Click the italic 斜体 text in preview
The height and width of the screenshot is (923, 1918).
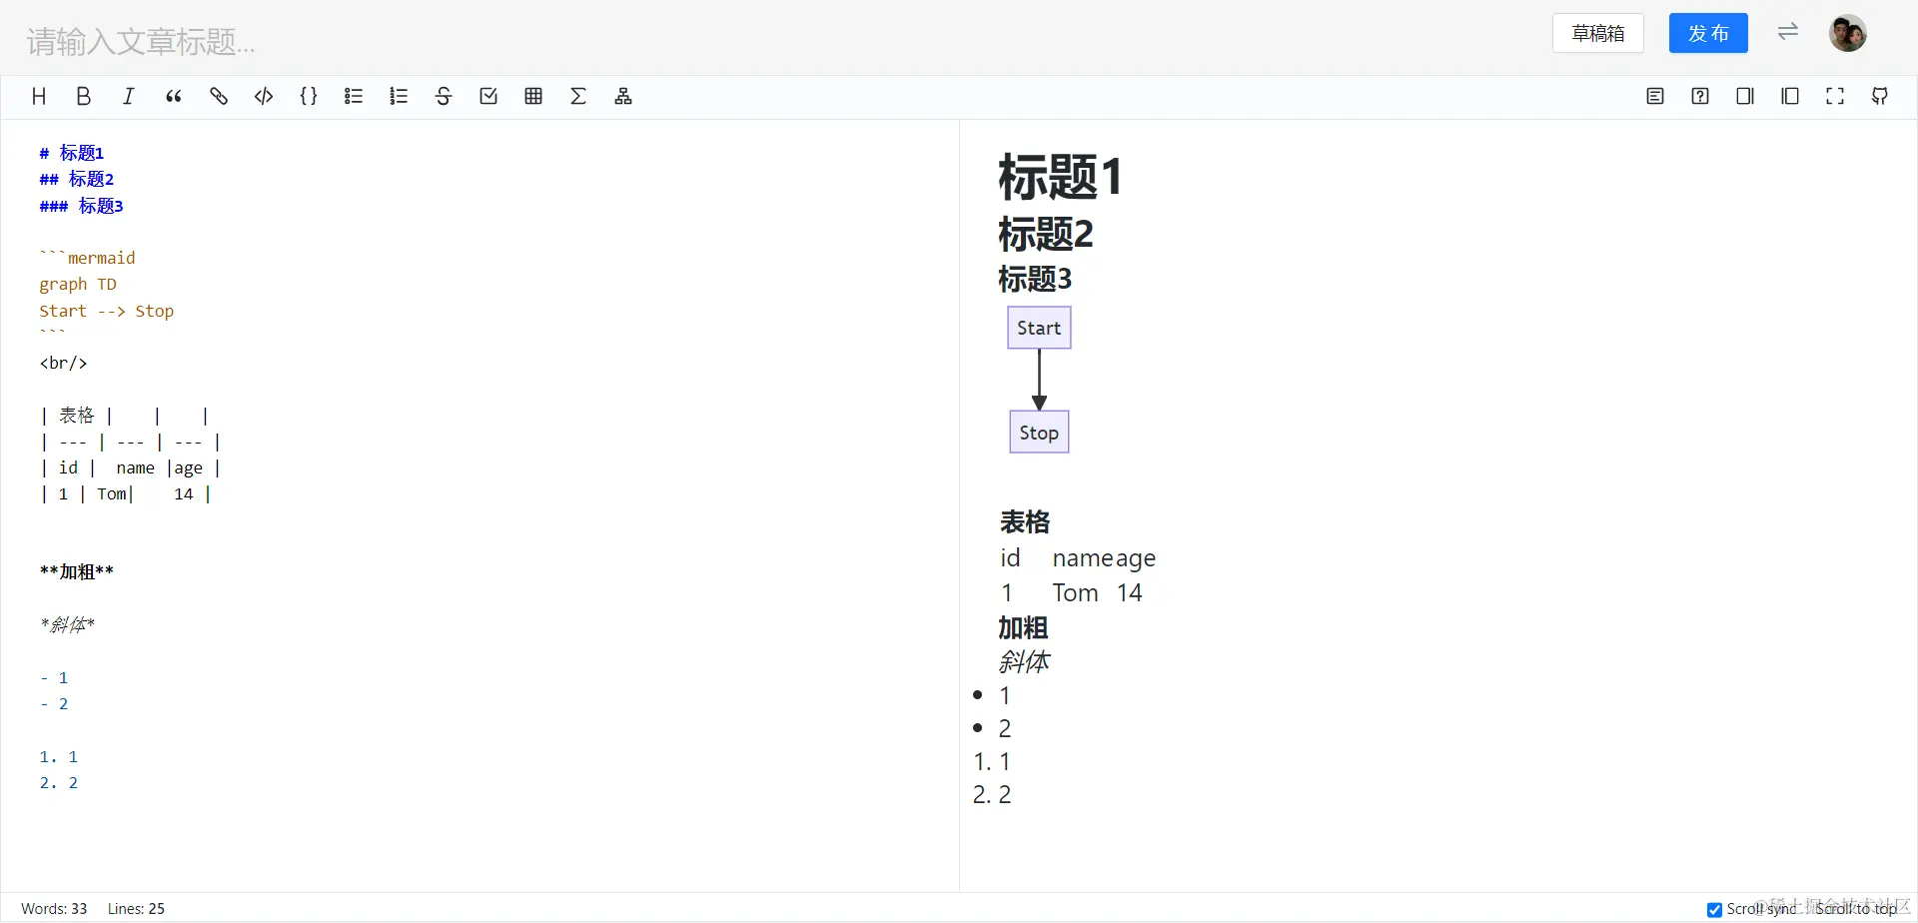click(x=1024, y=661)
